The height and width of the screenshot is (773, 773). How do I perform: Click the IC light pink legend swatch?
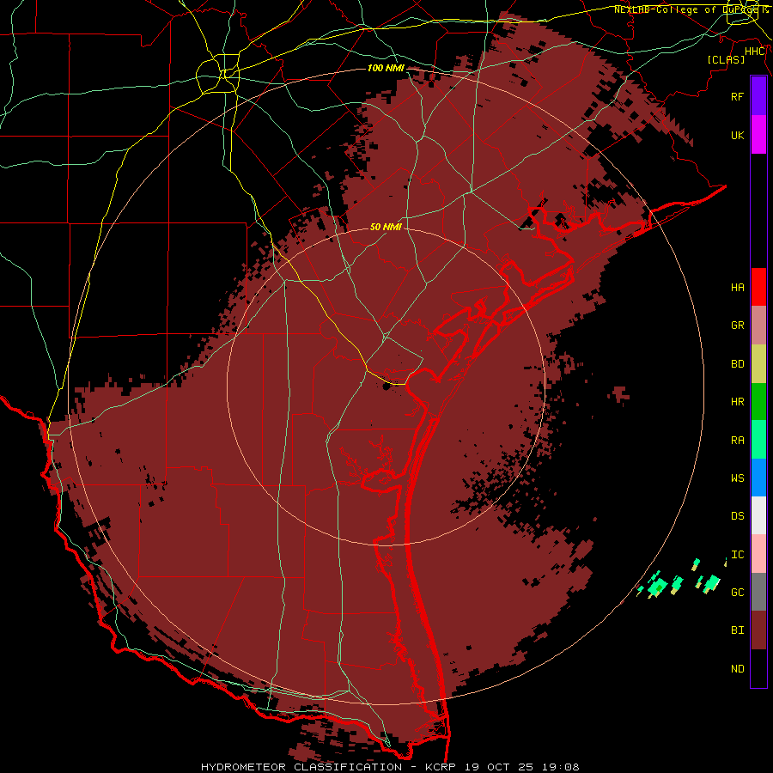[x=758, y=554]
